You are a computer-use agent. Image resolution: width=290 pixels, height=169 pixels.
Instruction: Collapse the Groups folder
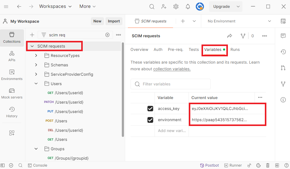(x=36, y=149)
